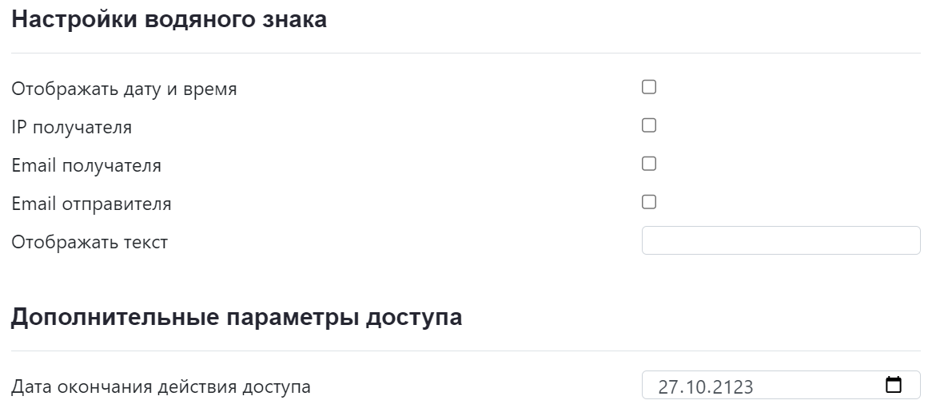Click the 'Email получателя' label text
The width and height of the screenshot is (928, 412).
coord(86,166)
